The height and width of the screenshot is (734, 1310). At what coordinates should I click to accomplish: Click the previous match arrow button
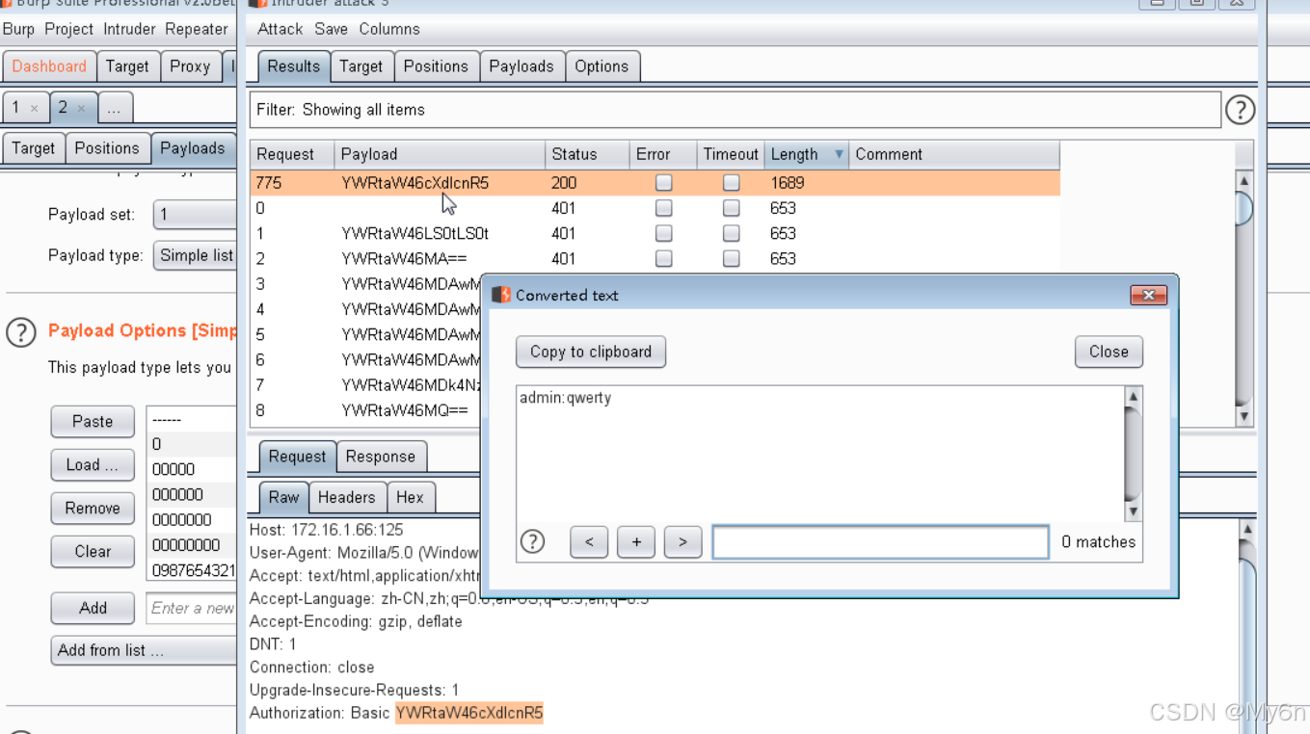click(x=589, y=541)
